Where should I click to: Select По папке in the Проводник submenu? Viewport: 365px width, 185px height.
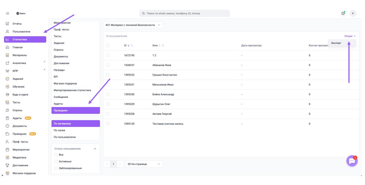(x=59, y=130)
